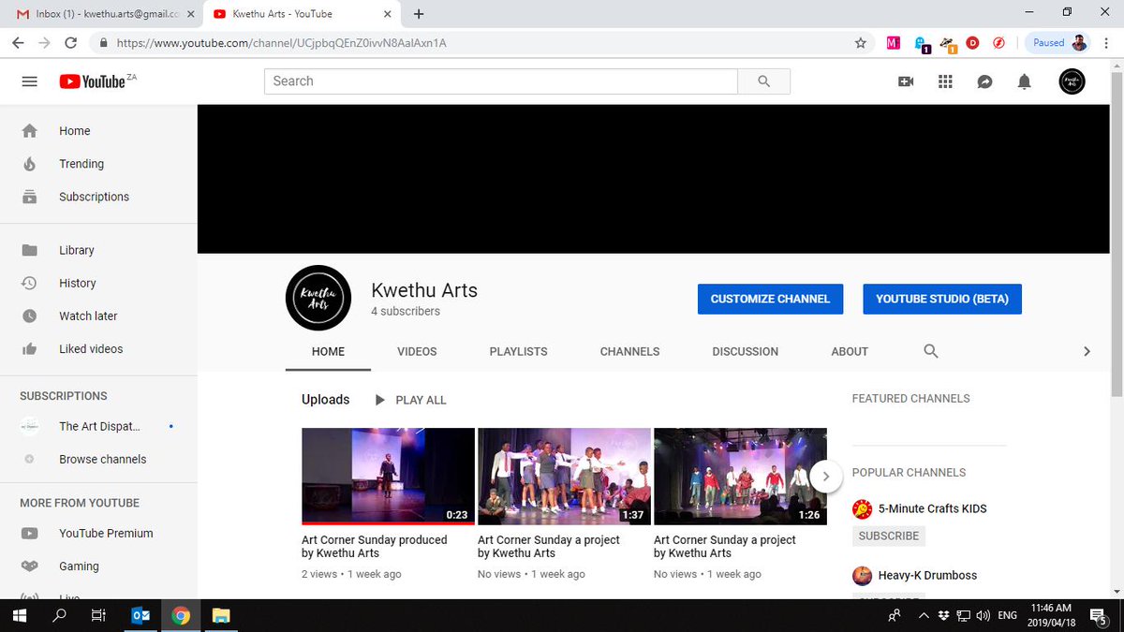Focus the YouTube search box
The height and width of the screenshot is (632, 1124).
[x=501, y=81]
